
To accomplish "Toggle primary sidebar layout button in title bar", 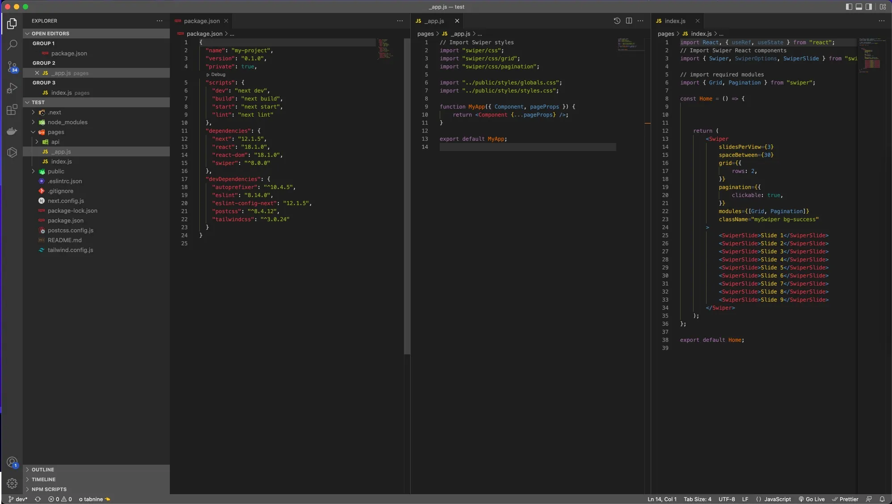I will (849, 7).
